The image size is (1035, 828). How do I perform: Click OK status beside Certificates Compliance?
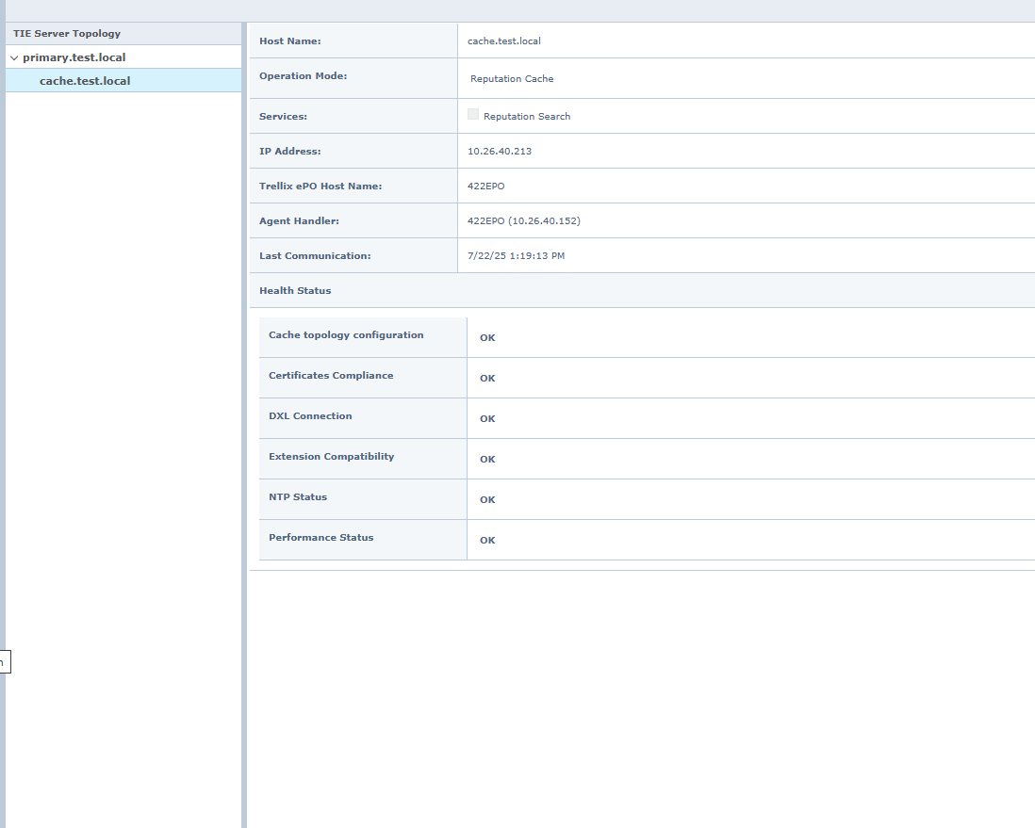pyautogui.click(x=487, y=379)
